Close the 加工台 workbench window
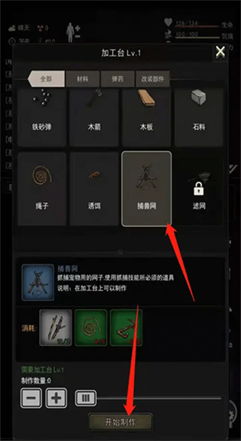Screen dimensions: 241x441 pos(221,51)
